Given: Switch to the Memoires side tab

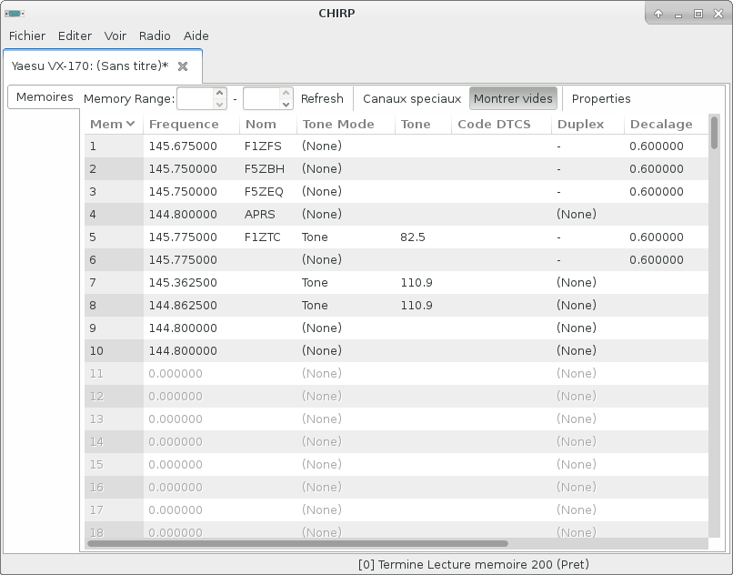Looking at the screenshot, I should pos(45,96).
